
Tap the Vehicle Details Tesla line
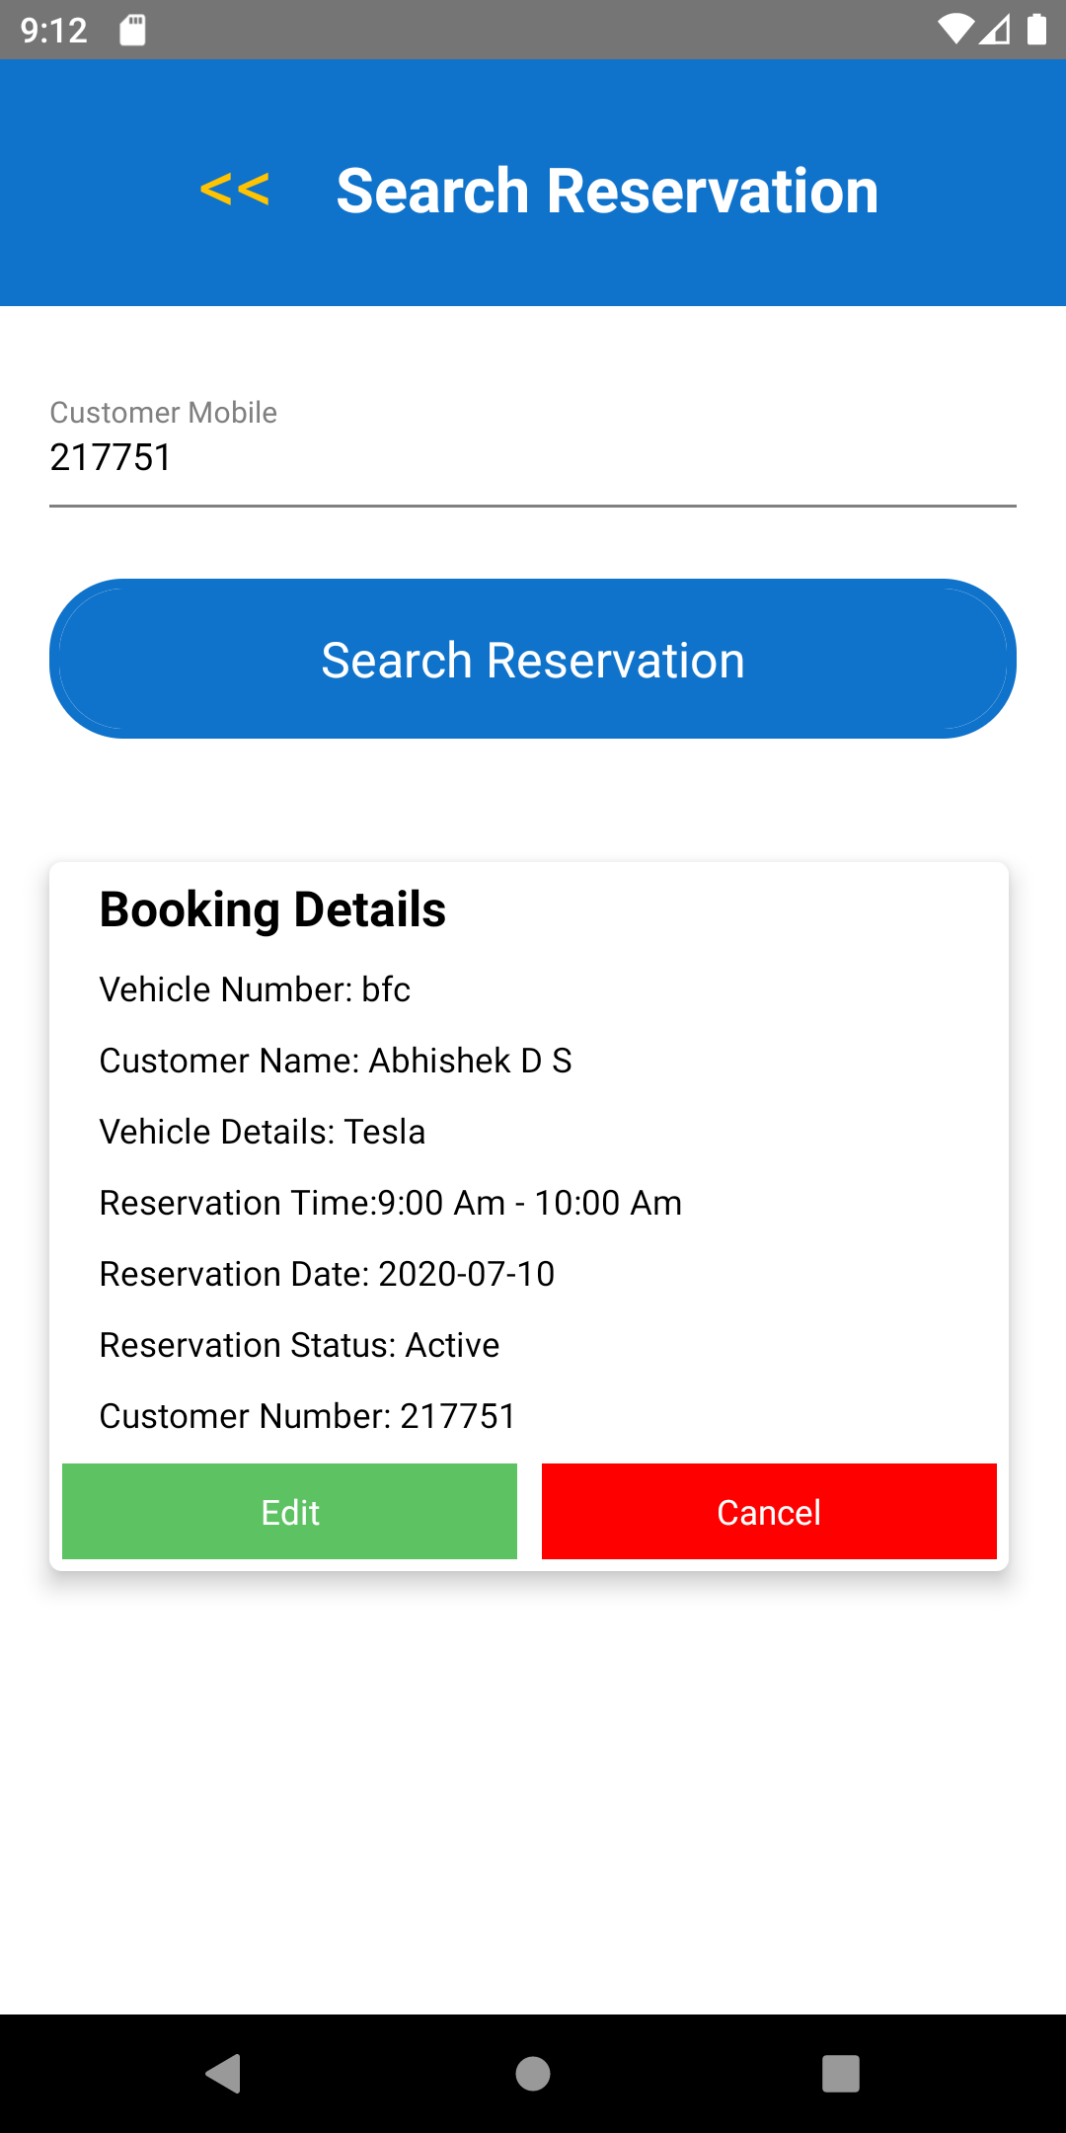263,1132
